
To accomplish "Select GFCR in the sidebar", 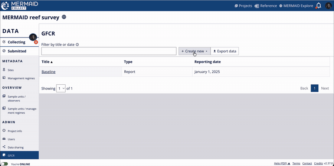I will (19, 155).
